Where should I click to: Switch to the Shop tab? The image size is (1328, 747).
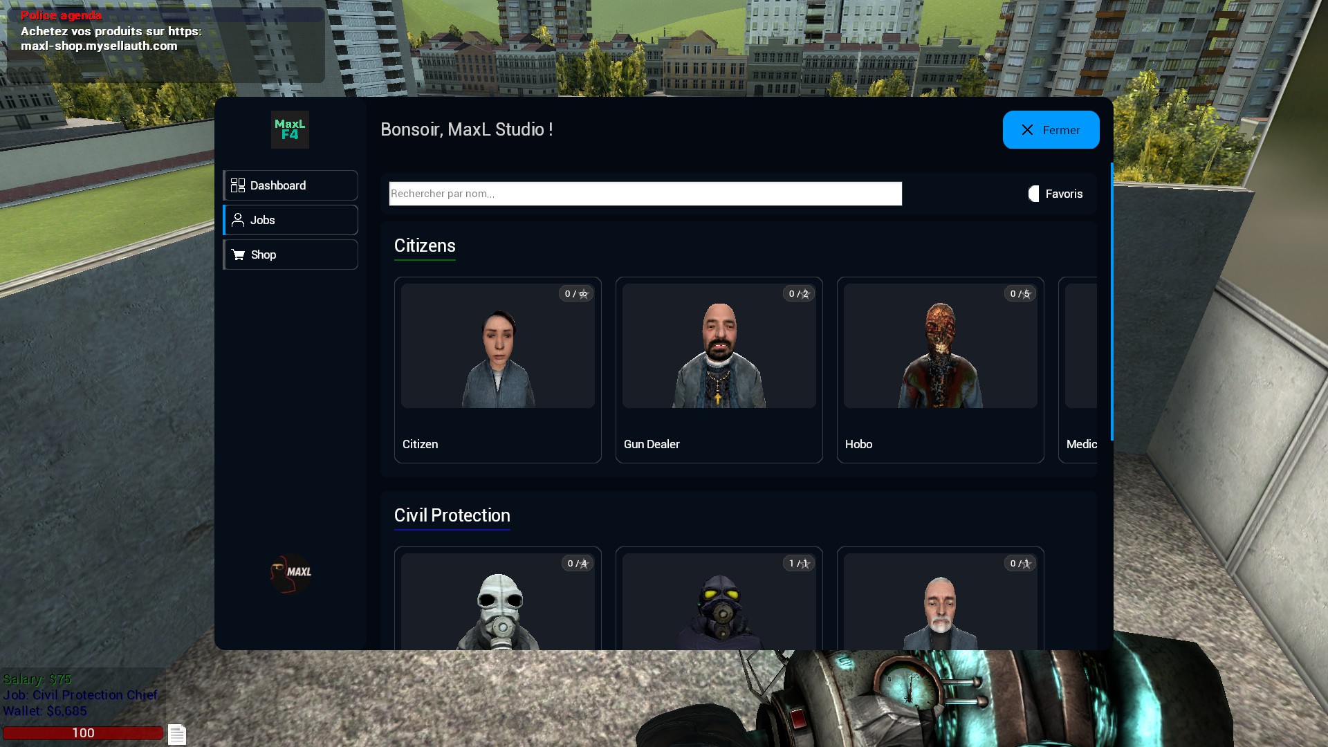290,255
